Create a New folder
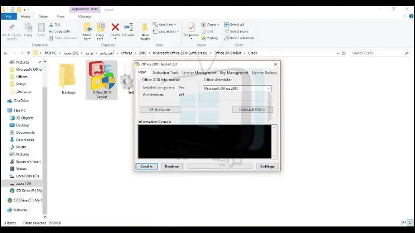 (145, 32)
